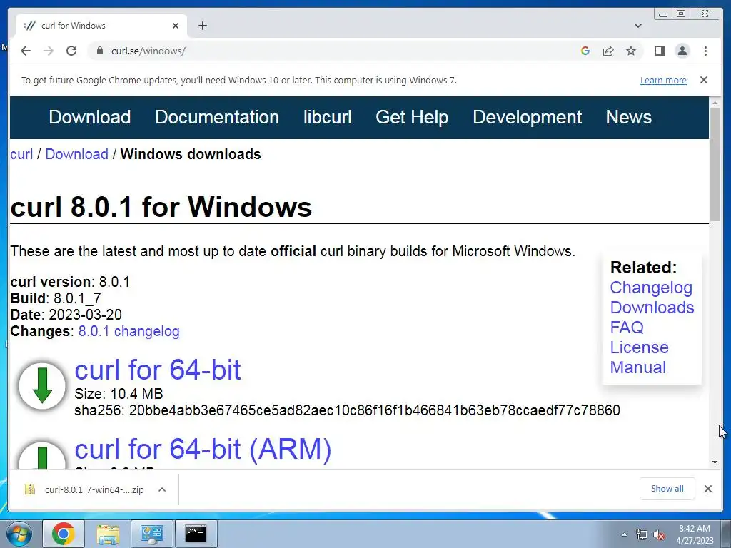The width and height of the screenshot is (731, 548).
Task: Click the Chrome taskbar icon
Action: [x=64, y=534]
